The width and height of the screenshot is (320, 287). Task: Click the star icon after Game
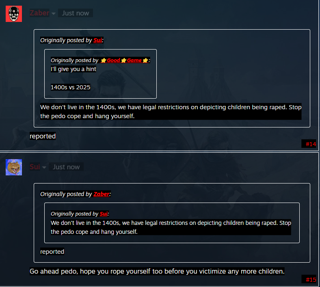tap(145, 60)
